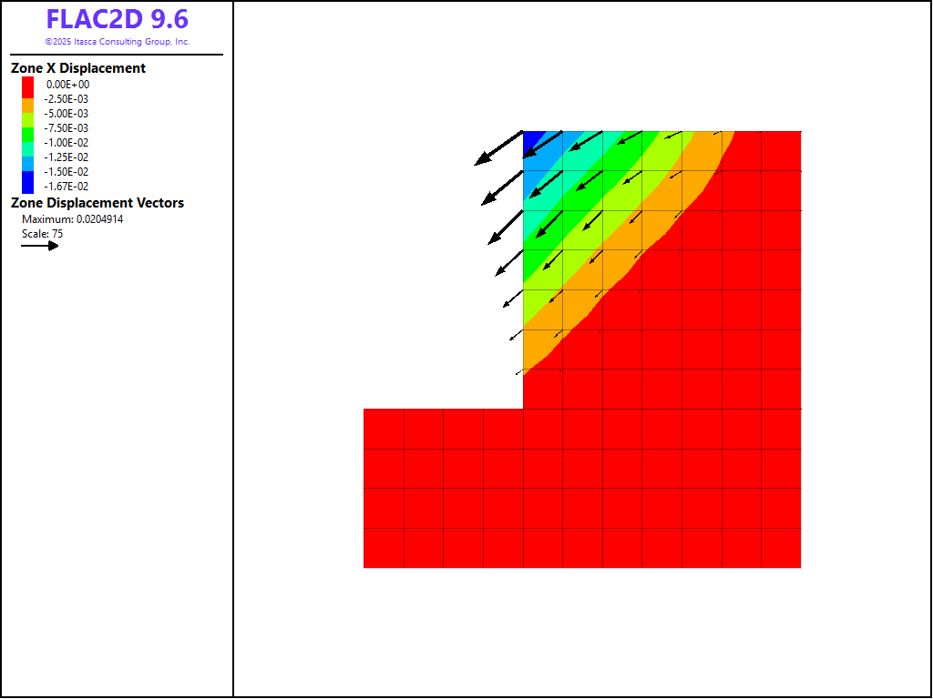Click the FLAC2D 9.6 title
Viewport: 933px width, 699px height.
pyautogui.click(x=117, y=20)
